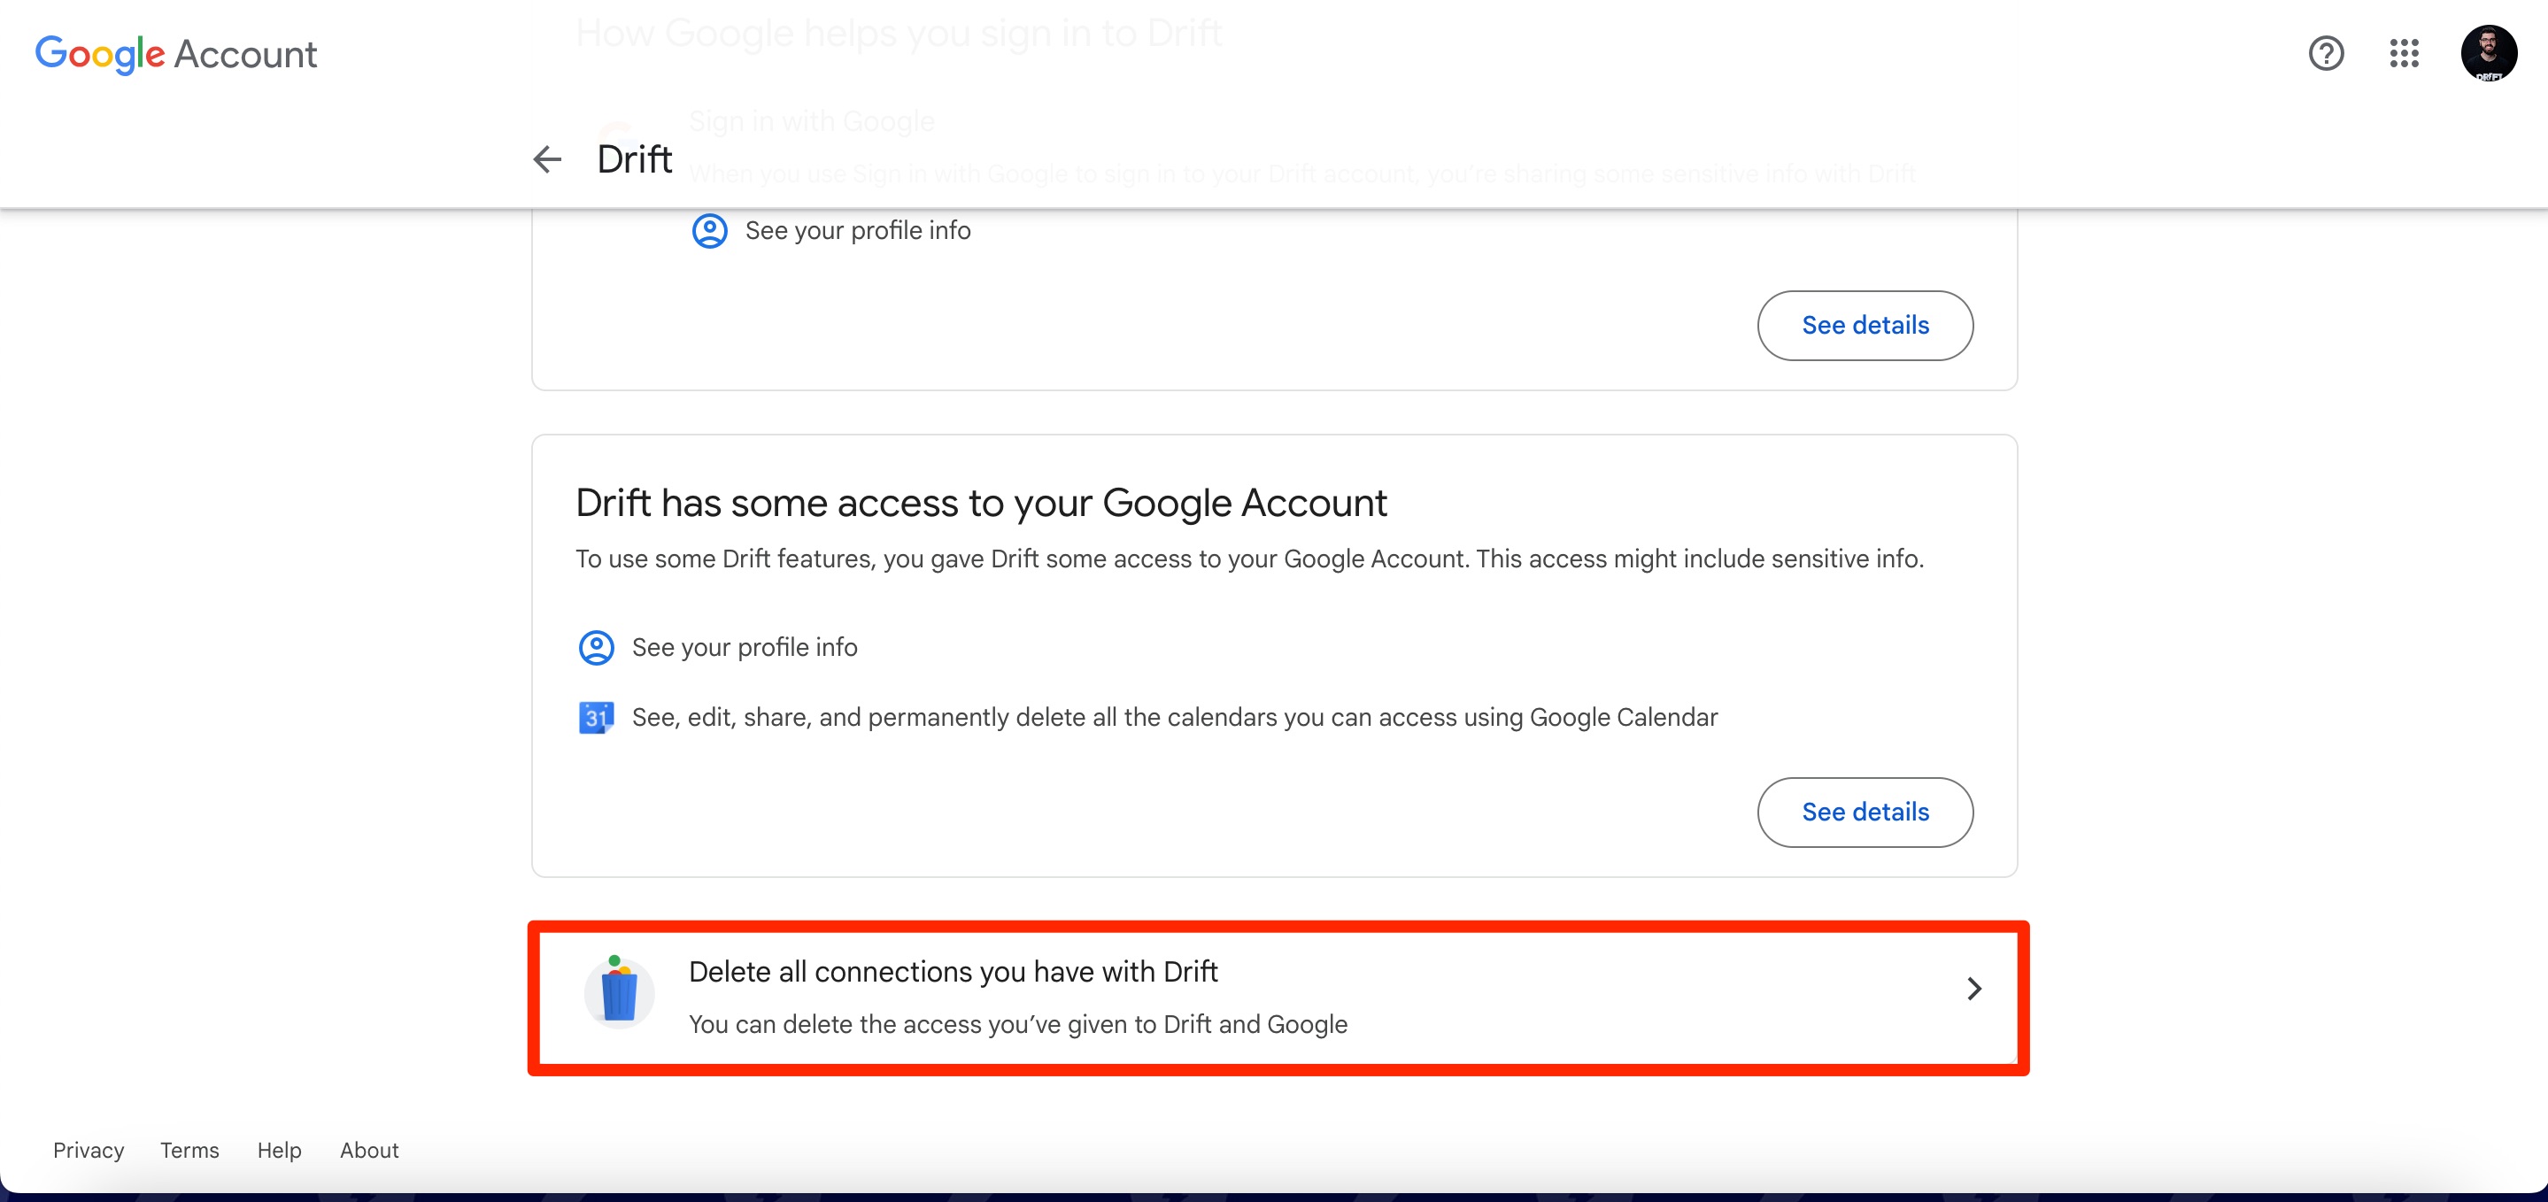
Task: Click See details in the sign-in card
Action: pos(1865,326)
